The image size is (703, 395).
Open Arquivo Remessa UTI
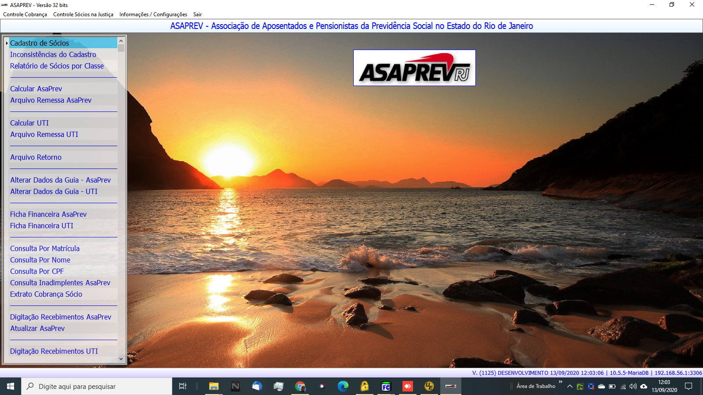(x=63, y=134)
